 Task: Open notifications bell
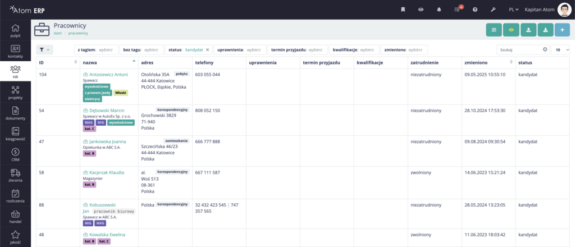point(439,10)
